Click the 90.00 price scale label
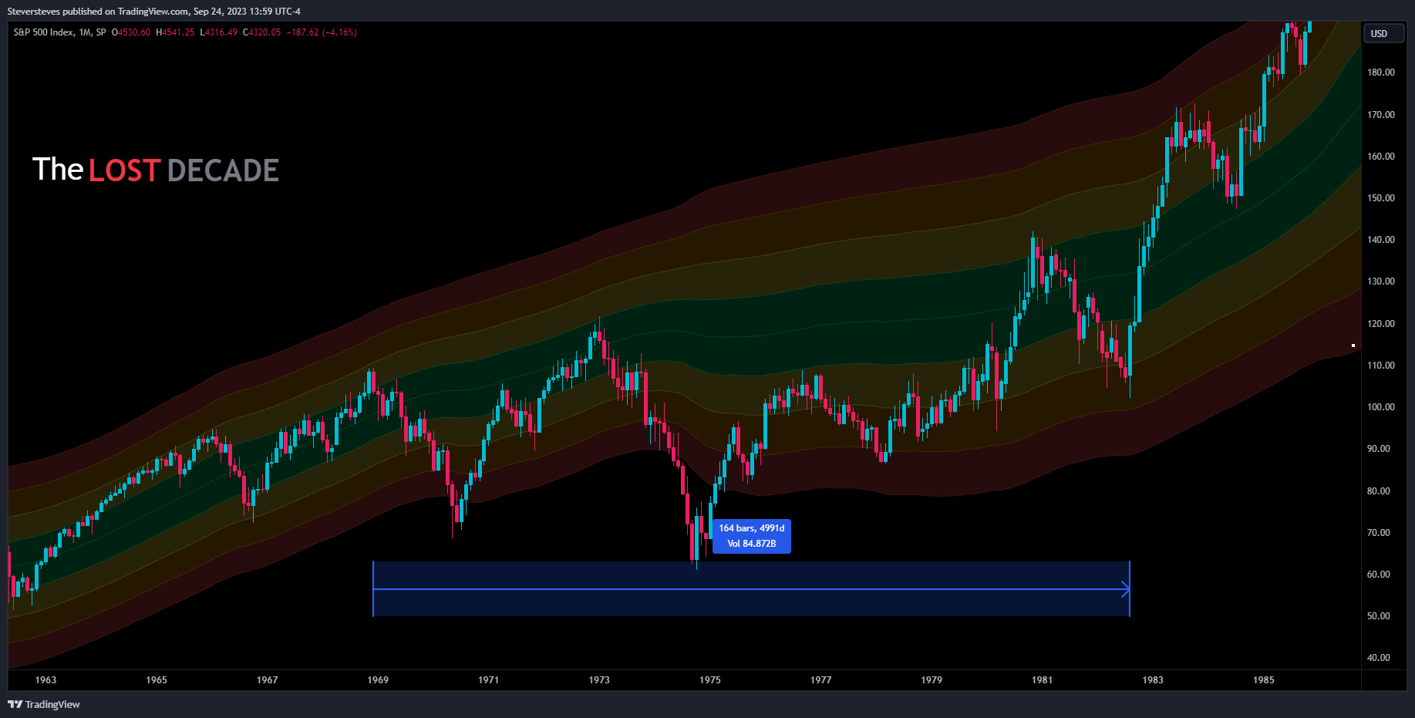The height and width of the screenshot is (718, 1415). coord(1379,449)
